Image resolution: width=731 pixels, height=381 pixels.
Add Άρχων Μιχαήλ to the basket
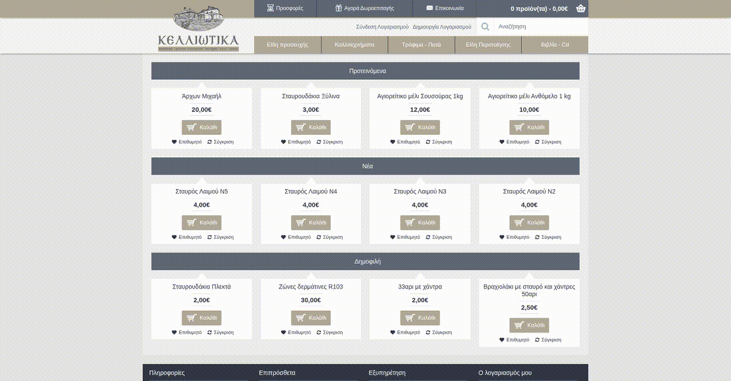pyautogui.click(x=202, y=127)
